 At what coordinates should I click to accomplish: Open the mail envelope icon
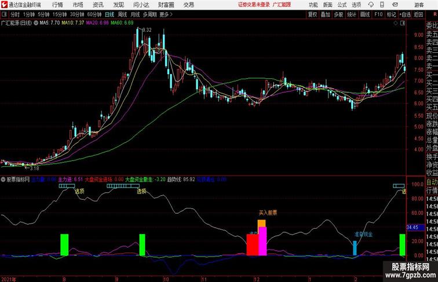(x=395, y=5)
